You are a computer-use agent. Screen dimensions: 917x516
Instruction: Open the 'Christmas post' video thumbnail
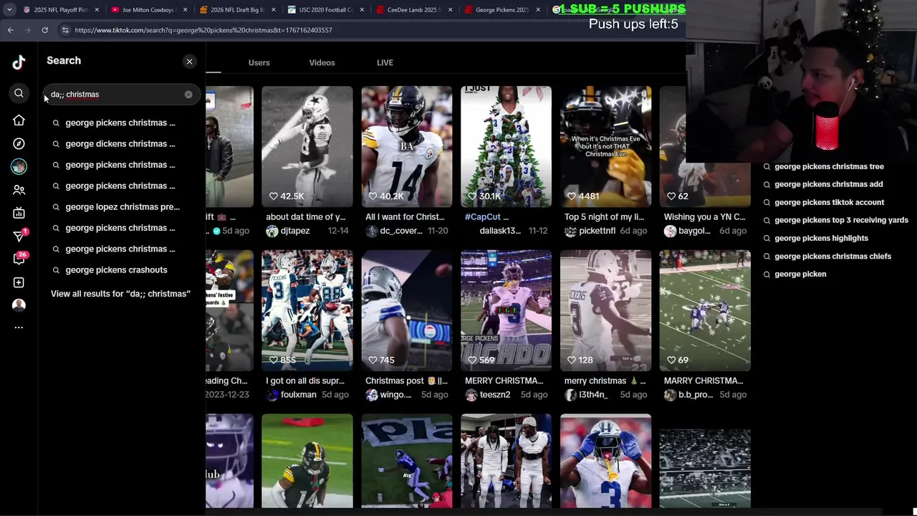pos(406,310)
